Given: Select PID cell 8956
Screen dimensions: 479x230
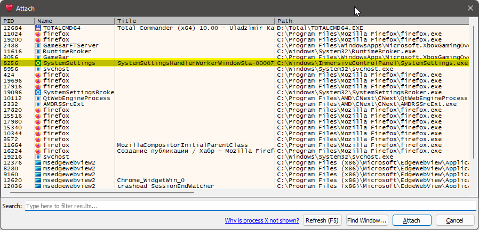Looking at the screenshot, I should tap(11, 69).
